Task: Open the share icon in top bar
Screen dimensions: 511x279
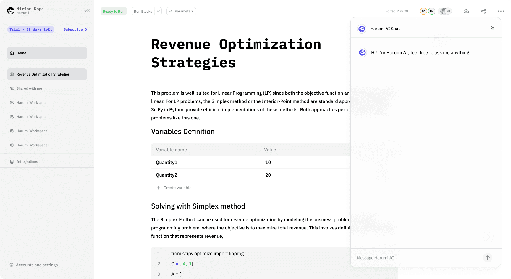Action: click(x=483, y=11)
